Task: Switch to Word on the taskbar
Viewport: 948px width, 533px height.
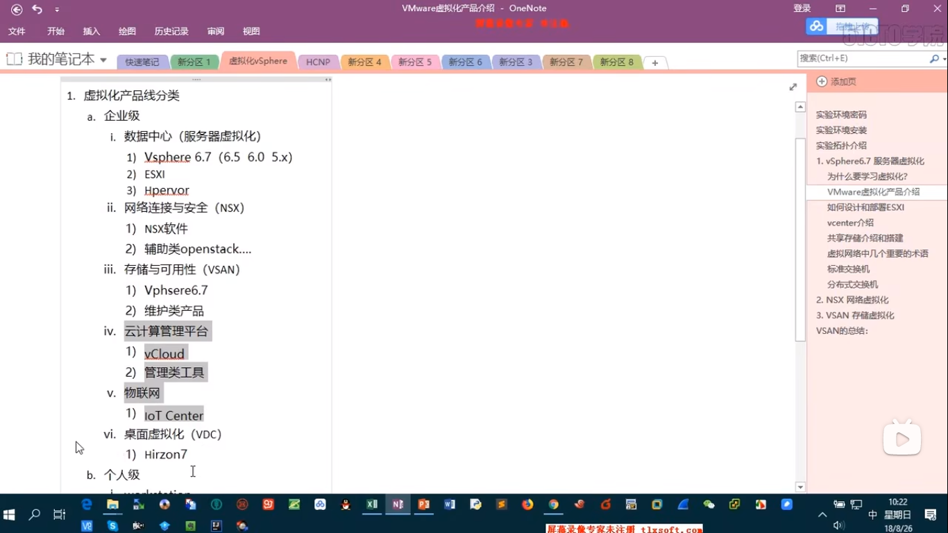Action: pos(449,505)
